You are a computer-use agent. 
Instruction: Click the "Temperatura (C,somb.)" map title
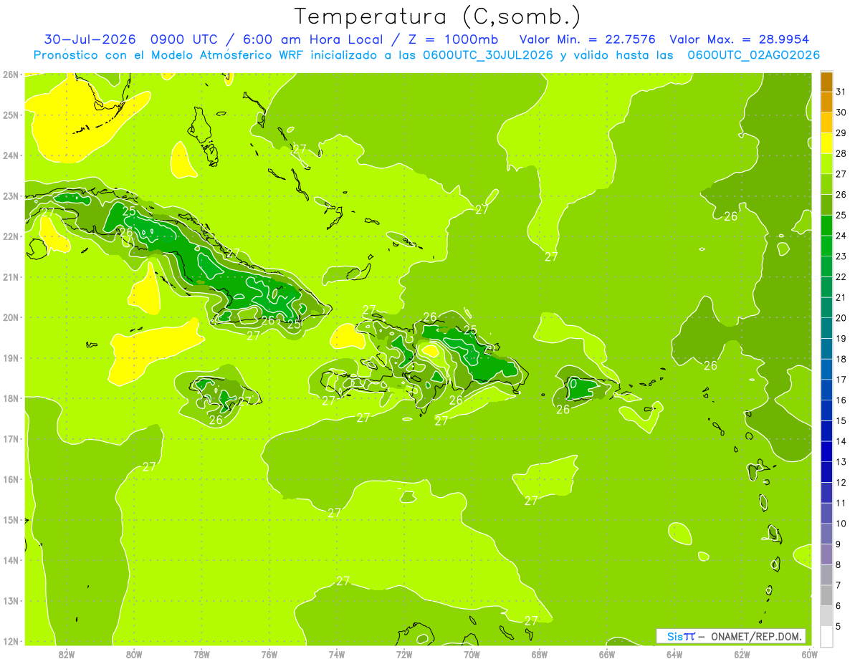pos(438,16)
